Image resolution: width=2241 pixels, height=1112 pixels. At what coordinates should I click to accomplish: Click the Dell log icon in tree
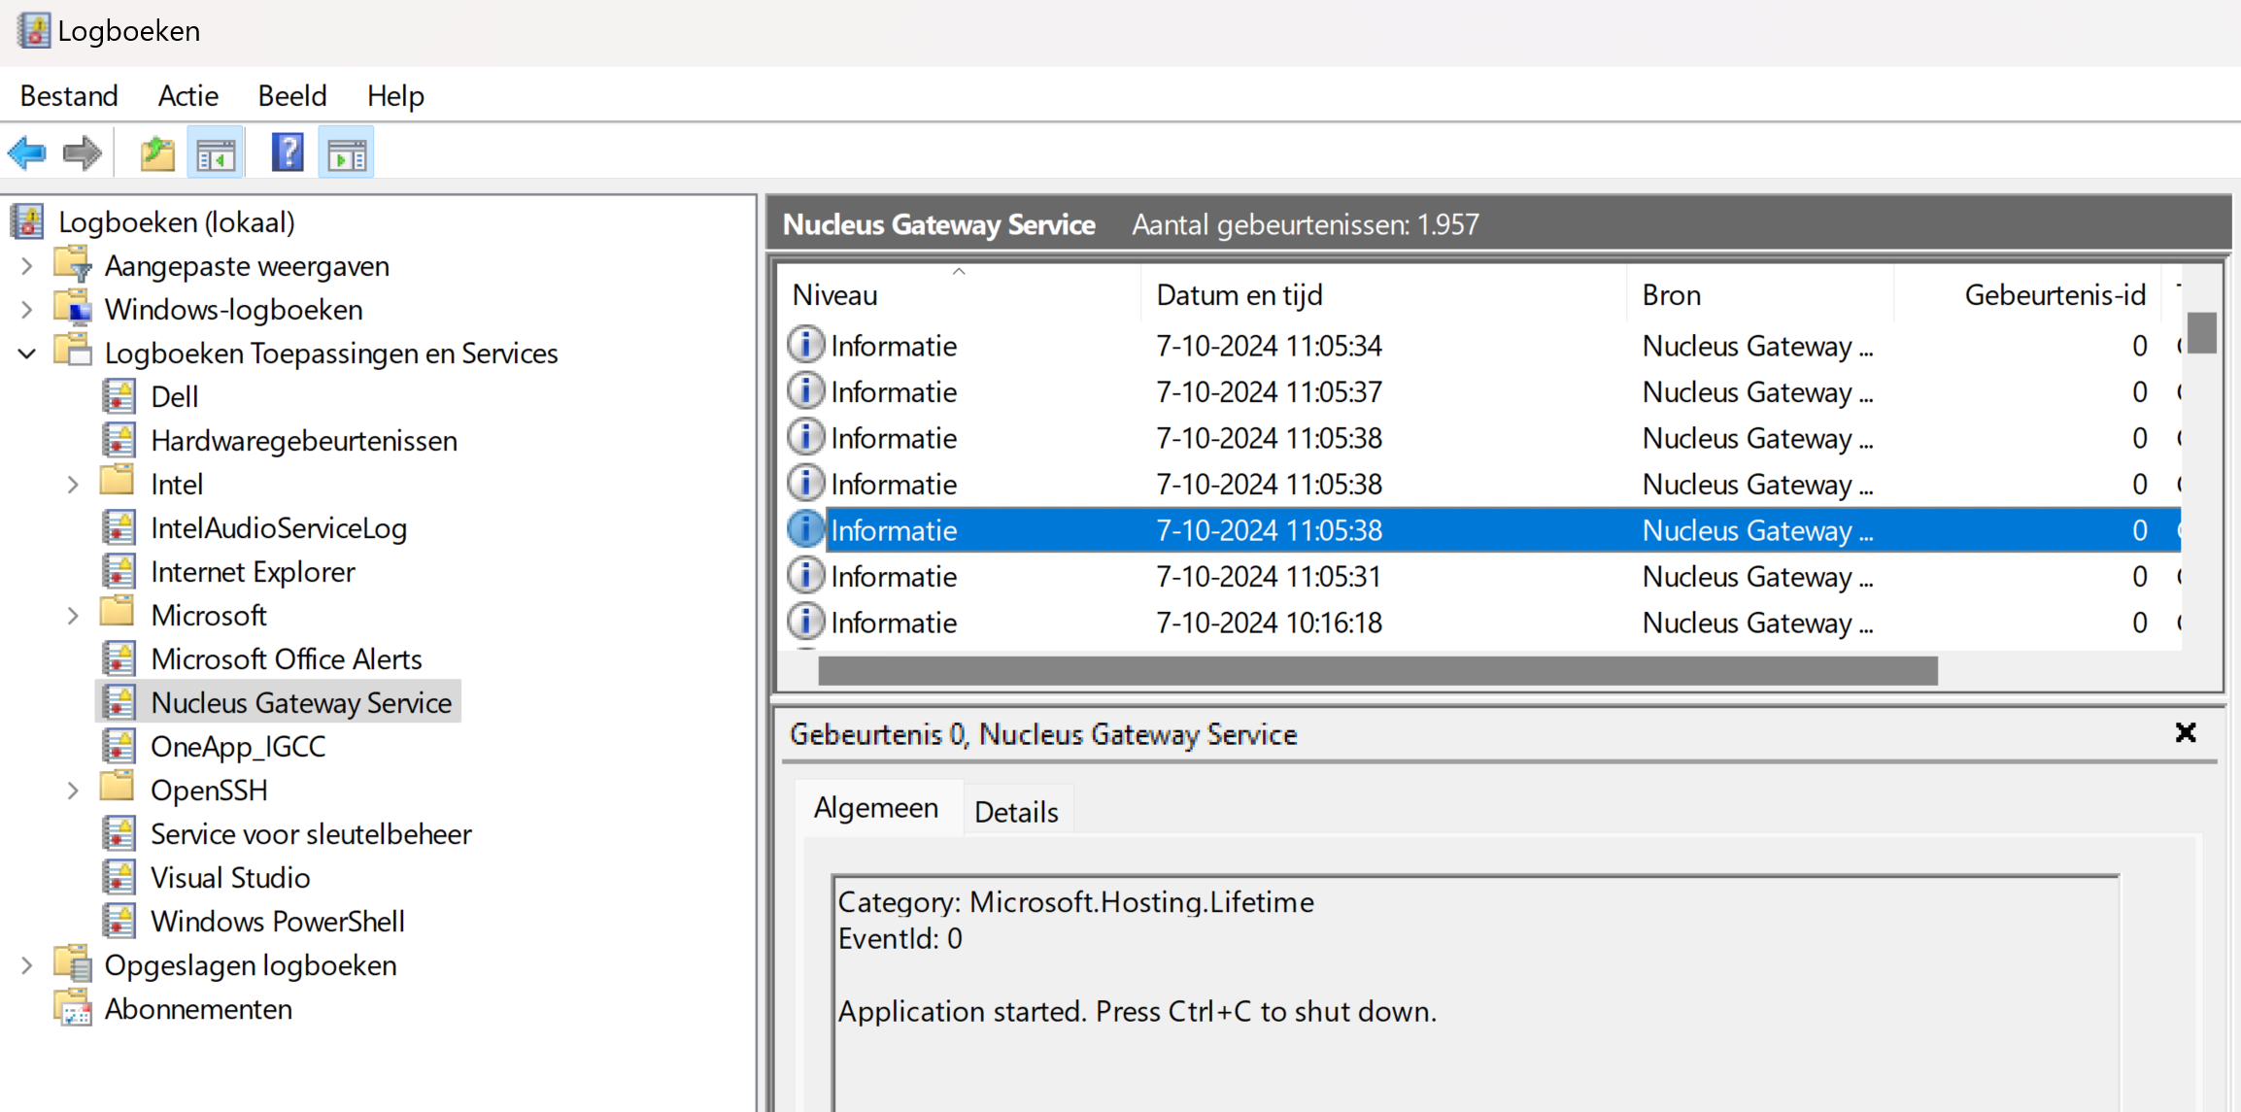pos(119,396)
